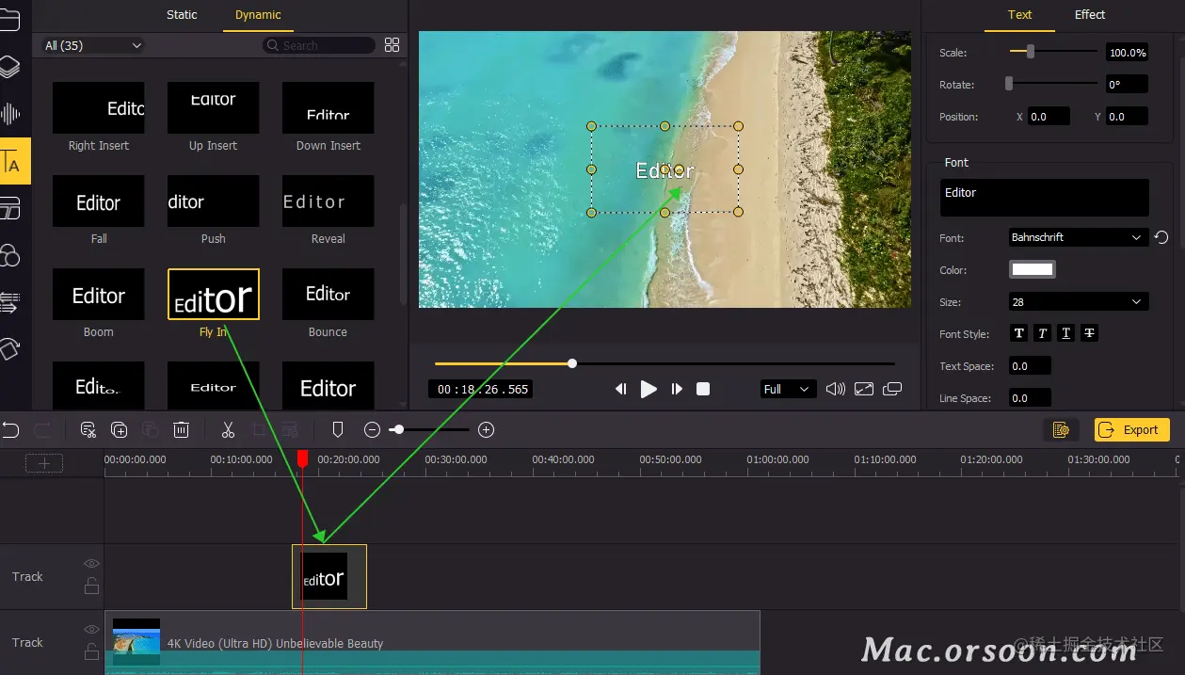This screenshot has height=675, width=1185.
Task: Open the font Size dropdown
Action: [1078, 301]
